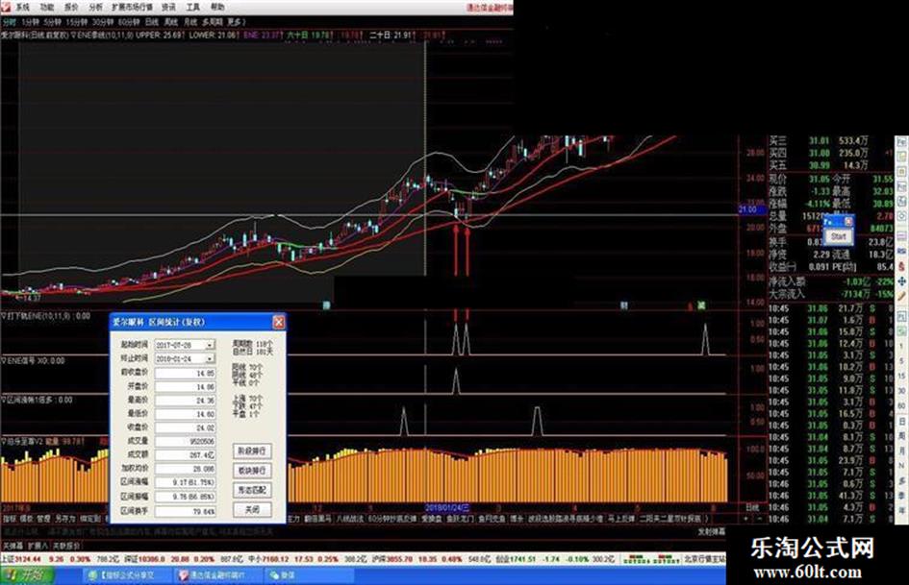Select the 关弹幕 bottom tab

(13, 546)
